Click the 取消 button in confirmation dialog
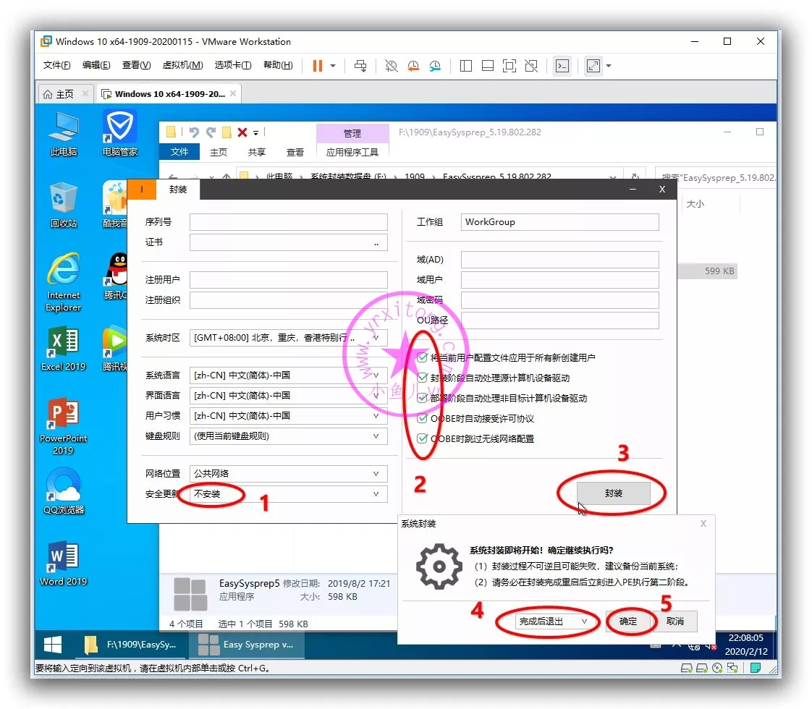 [x=674, y=621]
